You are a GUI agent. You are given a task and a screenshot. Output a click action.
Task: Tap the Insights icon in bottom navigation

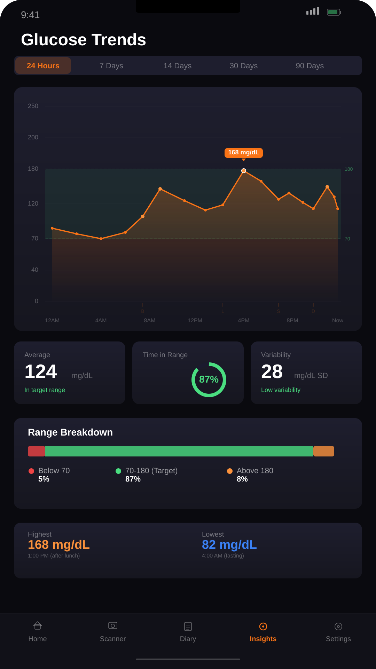(263, 626)
